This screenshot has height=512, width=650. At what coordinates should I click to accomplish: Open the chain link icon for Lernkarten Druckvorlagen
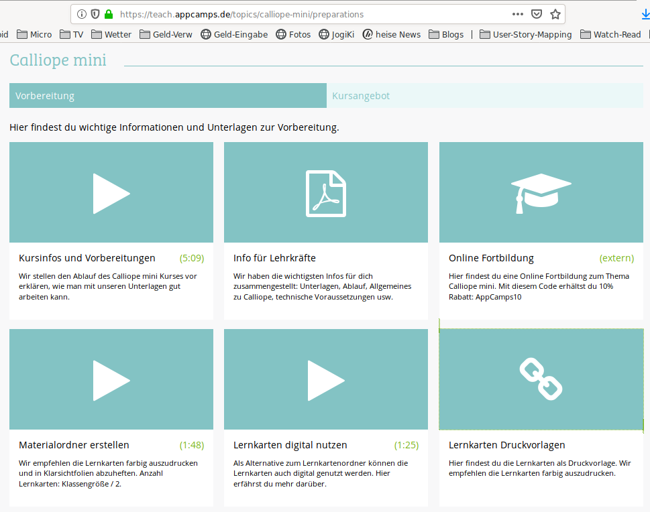tap(541, 379)
